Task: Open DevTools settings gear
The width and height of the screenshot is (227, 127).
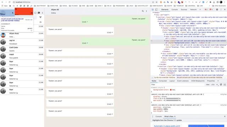Action: pyautogui.click(x=217, y=10)
